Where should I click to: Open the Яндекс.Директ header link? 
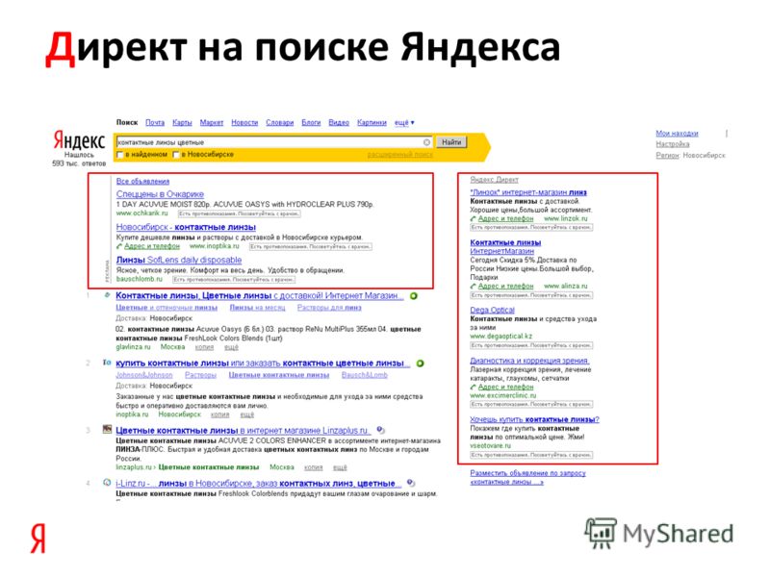[495, 180]
